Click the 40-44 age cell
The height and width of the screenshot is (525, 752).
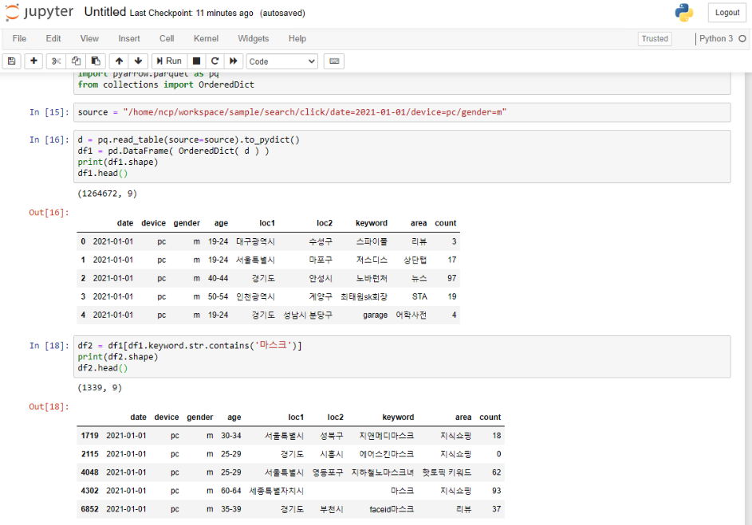pos(219,278)
